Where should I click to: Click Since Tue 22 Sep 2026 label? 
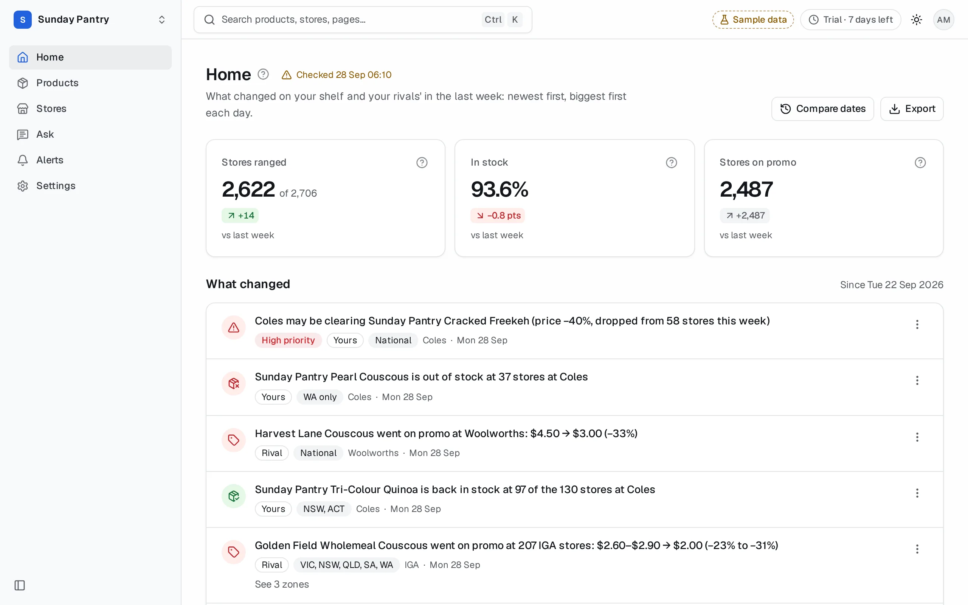click(892, 285)
